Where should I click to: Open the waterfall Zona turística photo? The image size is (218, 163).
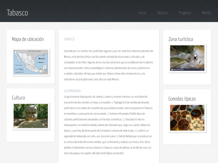tap(187, 58)
